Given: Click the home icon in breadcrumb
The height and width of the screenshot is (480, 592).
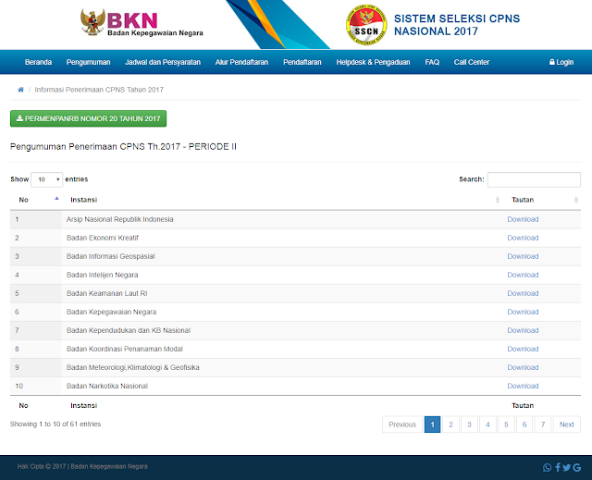Looking at the screenshot, I should [20, 90].
